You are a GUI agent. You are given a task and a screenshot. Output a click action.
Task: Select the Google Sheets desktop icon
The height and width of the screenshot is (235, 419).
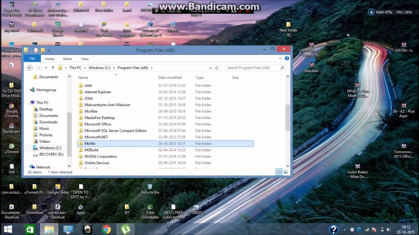58,29
